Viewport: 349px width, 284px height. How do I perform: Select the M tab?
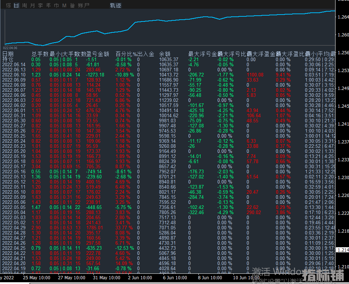point(64,5)
